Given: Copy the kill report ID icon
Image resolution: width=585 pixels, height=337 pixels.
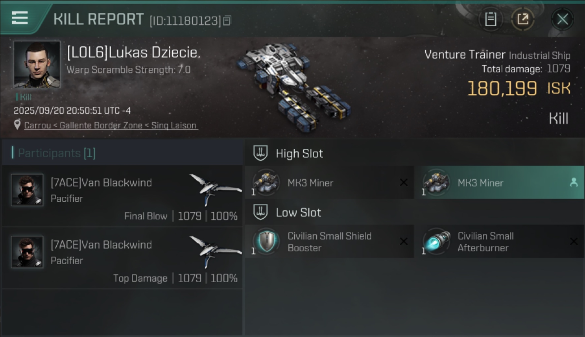Looking at the screenshot, I should point(227,20).
